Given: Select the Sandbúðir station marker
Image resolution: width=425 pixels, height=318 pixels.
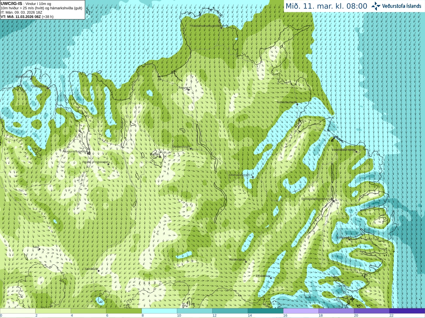Looking at the screenshot, I should point(99,271).
